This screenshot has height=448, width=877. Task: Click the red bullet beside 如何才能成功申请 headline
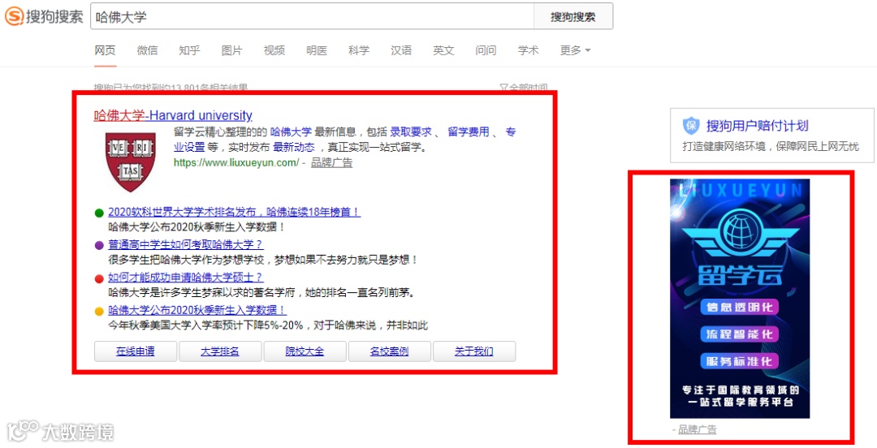[x=100, y=278]
